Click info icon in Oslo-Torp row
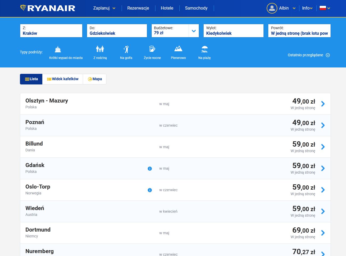 coord(150,190)
